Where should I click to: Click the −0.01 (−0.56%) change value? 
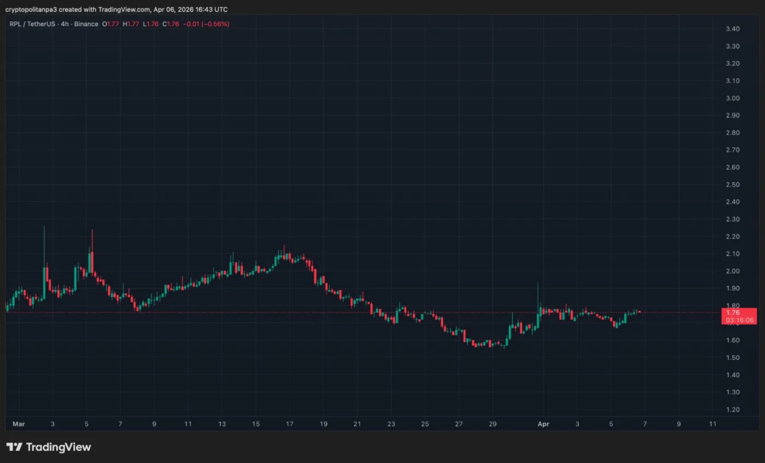click(x=205, y=24)
